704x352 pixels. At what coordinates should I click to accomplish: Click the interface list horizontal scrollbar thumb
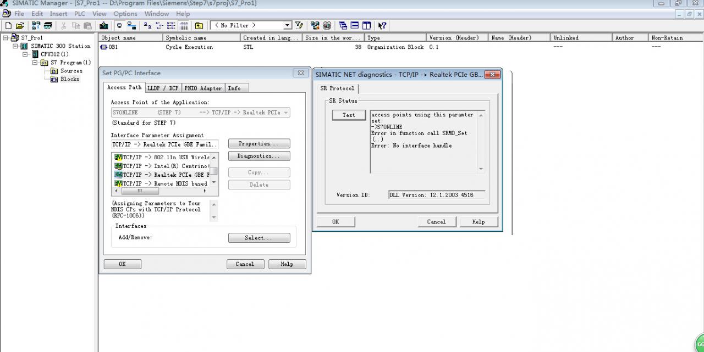point(140,191)
